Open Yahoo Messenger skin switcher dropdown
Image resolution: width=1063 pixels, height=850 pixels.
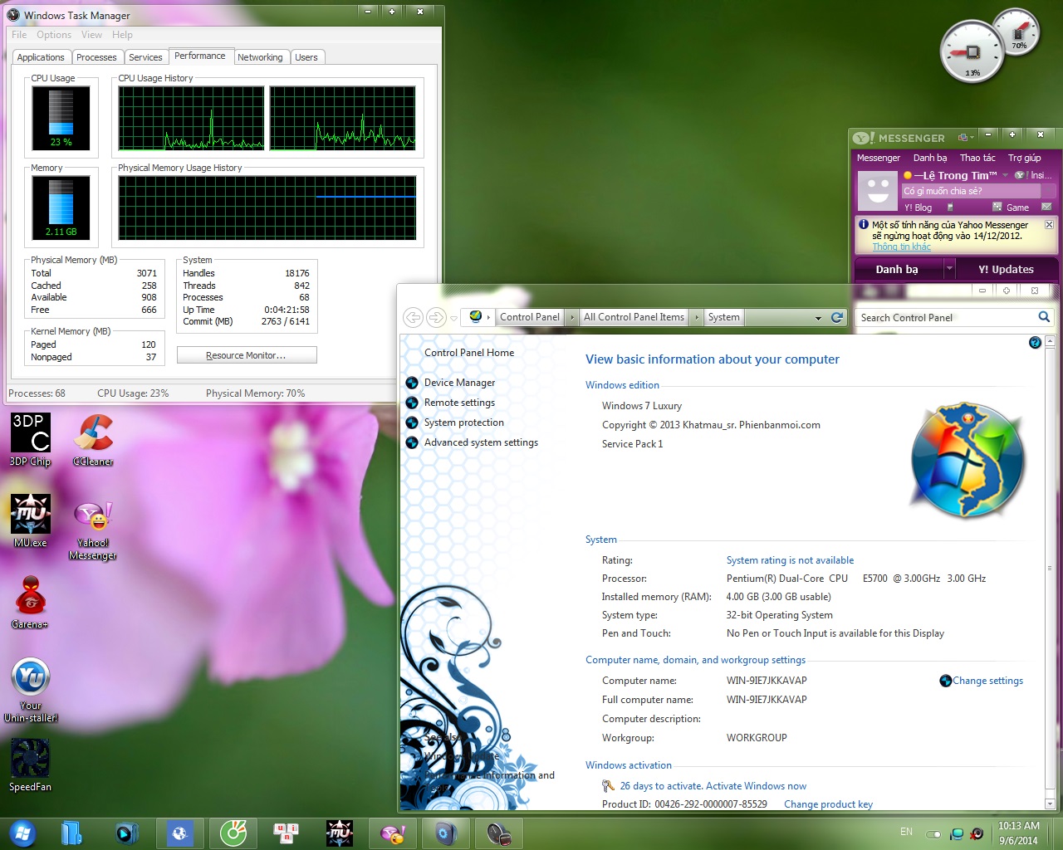tap(966, 137)
